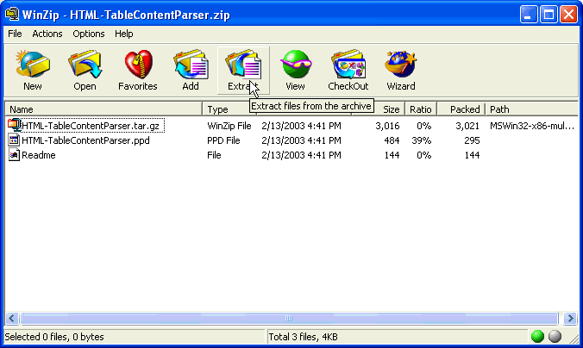The height and width of the screenshot is (348, 583).
Task: Select the HTML-TableContentParser.tar.gz file
Action: (x=91, y=126)
